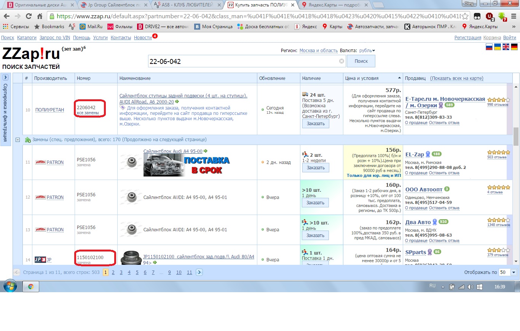Open Запрос по VIN menu item
This screenshot has height=331, width=520.
coord(54,38)
